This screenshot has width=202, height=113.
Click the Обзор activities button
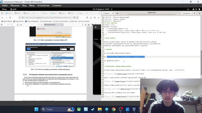click(4, 9)
